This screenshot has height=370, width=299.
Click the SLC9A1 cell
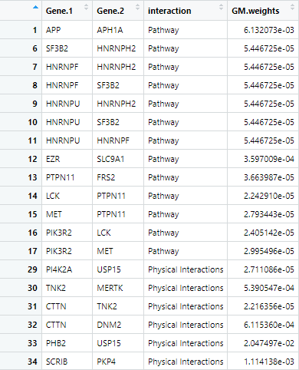click(110, 159)
